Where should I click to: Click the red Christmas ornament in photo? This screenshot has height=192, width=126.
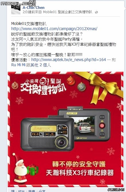(x=71, y=81)
